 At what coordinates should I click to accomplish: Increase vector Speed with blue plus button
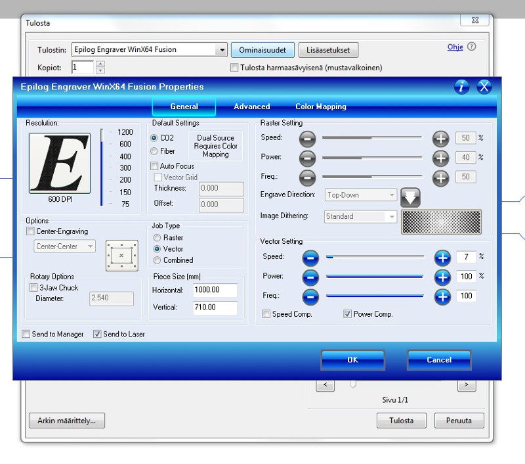(x=442, y=258)
